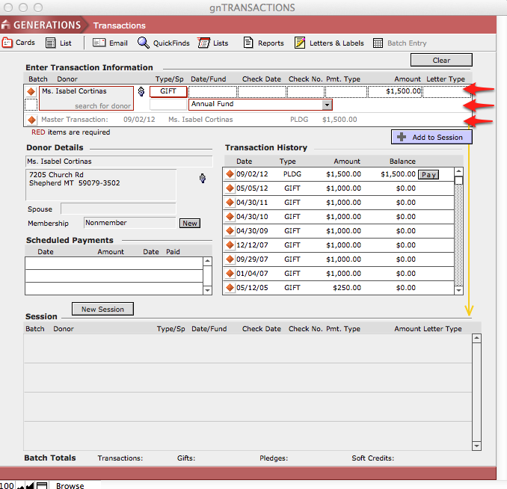Start a New Session
The image size is (507, 489).
(102, 309)
